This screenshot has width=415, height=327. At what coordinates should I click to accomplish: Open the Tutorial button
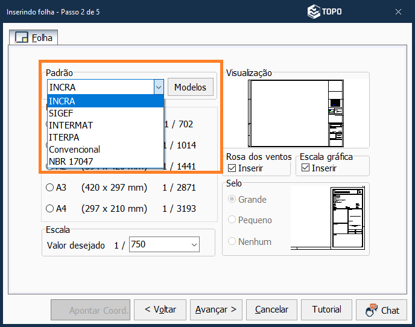tap(326, 310)
